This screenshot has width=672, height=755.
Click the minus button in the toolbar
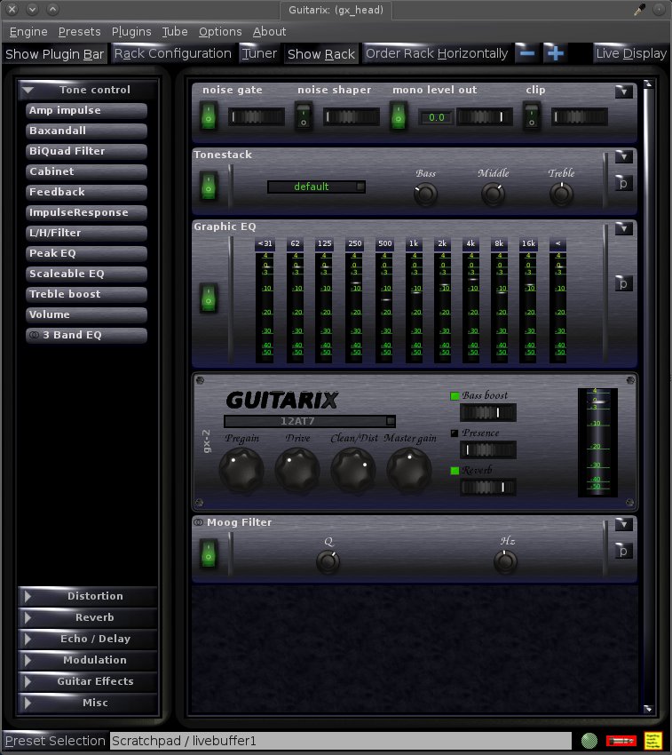pyautogui.click(x=527, y=53)
